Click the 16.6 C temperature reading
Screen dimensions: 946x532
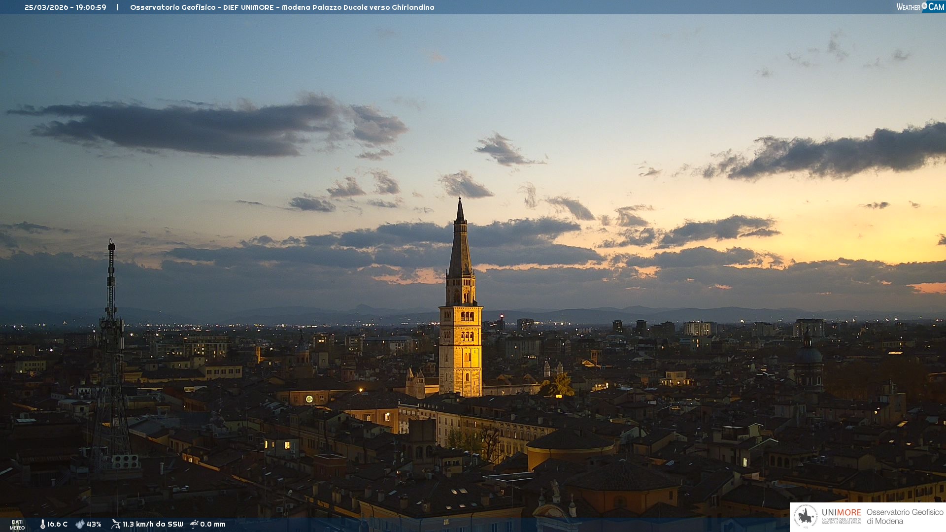[x=57, y=524]
